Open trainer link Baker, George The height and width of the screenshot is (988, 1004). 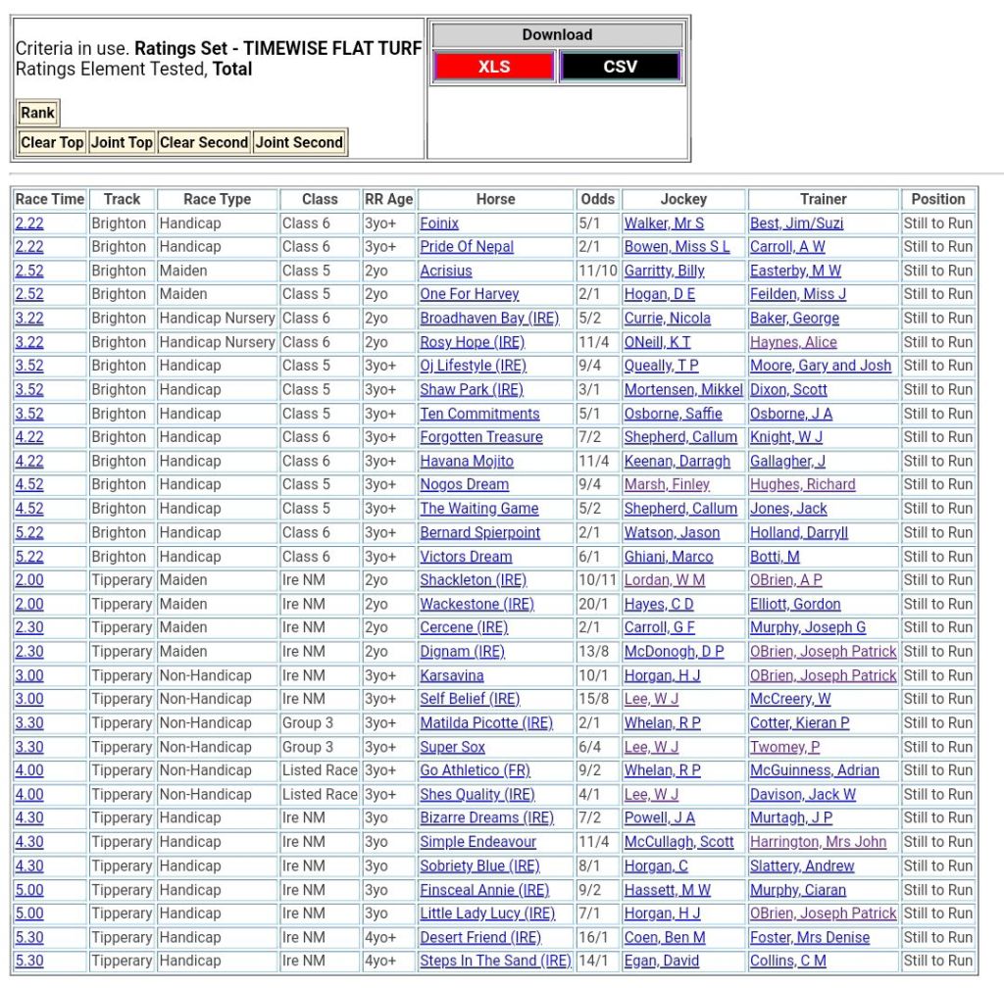[x=794, y=319]
